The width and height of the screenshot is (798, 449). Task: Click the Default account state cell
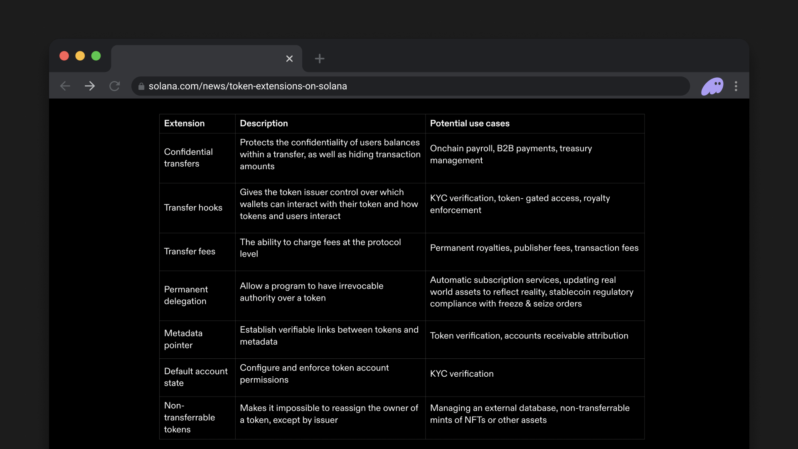click(x=195, y=377)
